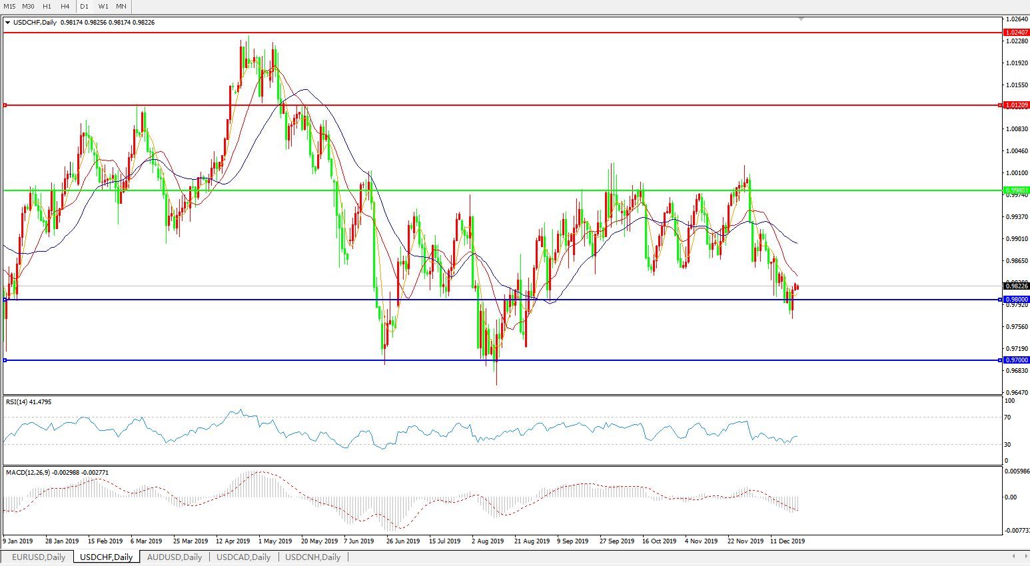This screenshot has width=1030, height=566.
Task: Open the USDCAD,Daily chart tab
Action: point(243,557)
